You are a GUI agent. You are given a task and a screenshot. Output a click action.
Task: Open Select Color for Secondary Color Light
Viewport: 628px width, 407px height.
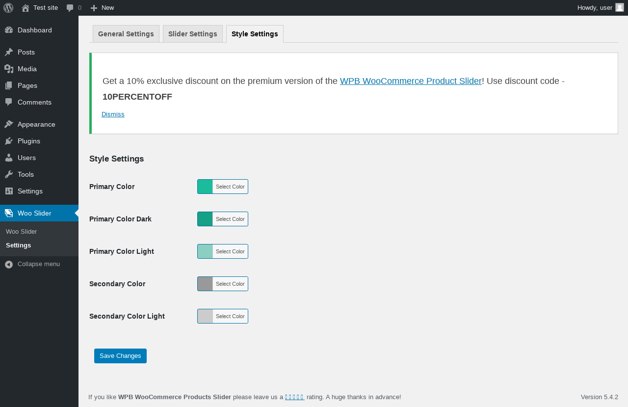point(230,316)
